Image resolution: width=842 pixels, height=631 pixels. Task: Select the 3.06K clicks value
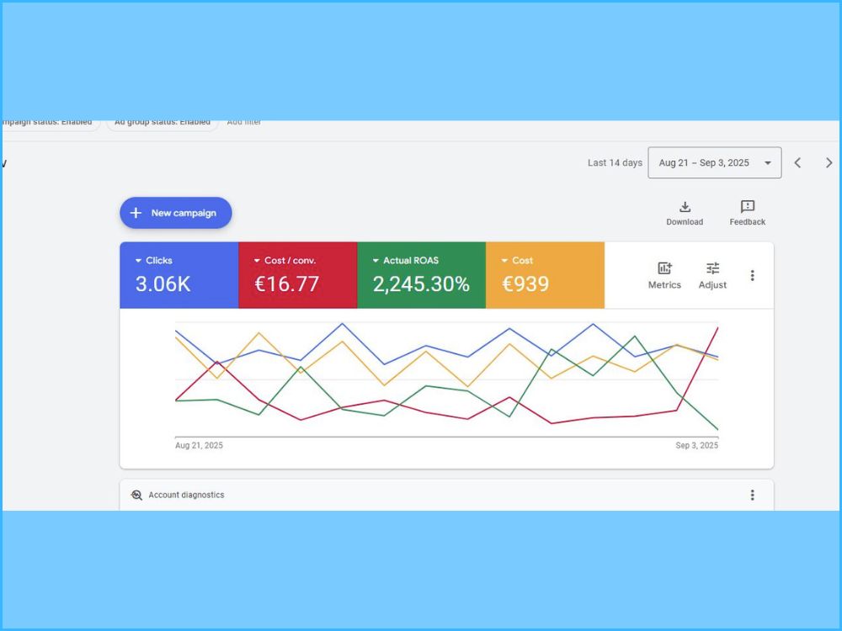point(163,284)
